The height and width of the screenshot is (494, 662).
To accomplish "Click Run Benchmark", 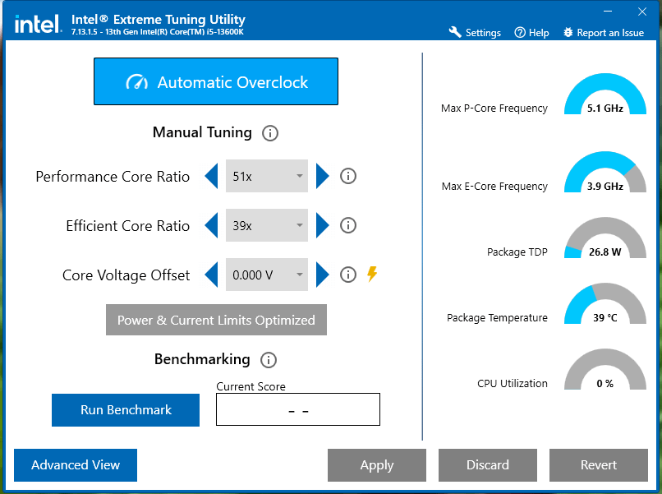I will [126, 410].
